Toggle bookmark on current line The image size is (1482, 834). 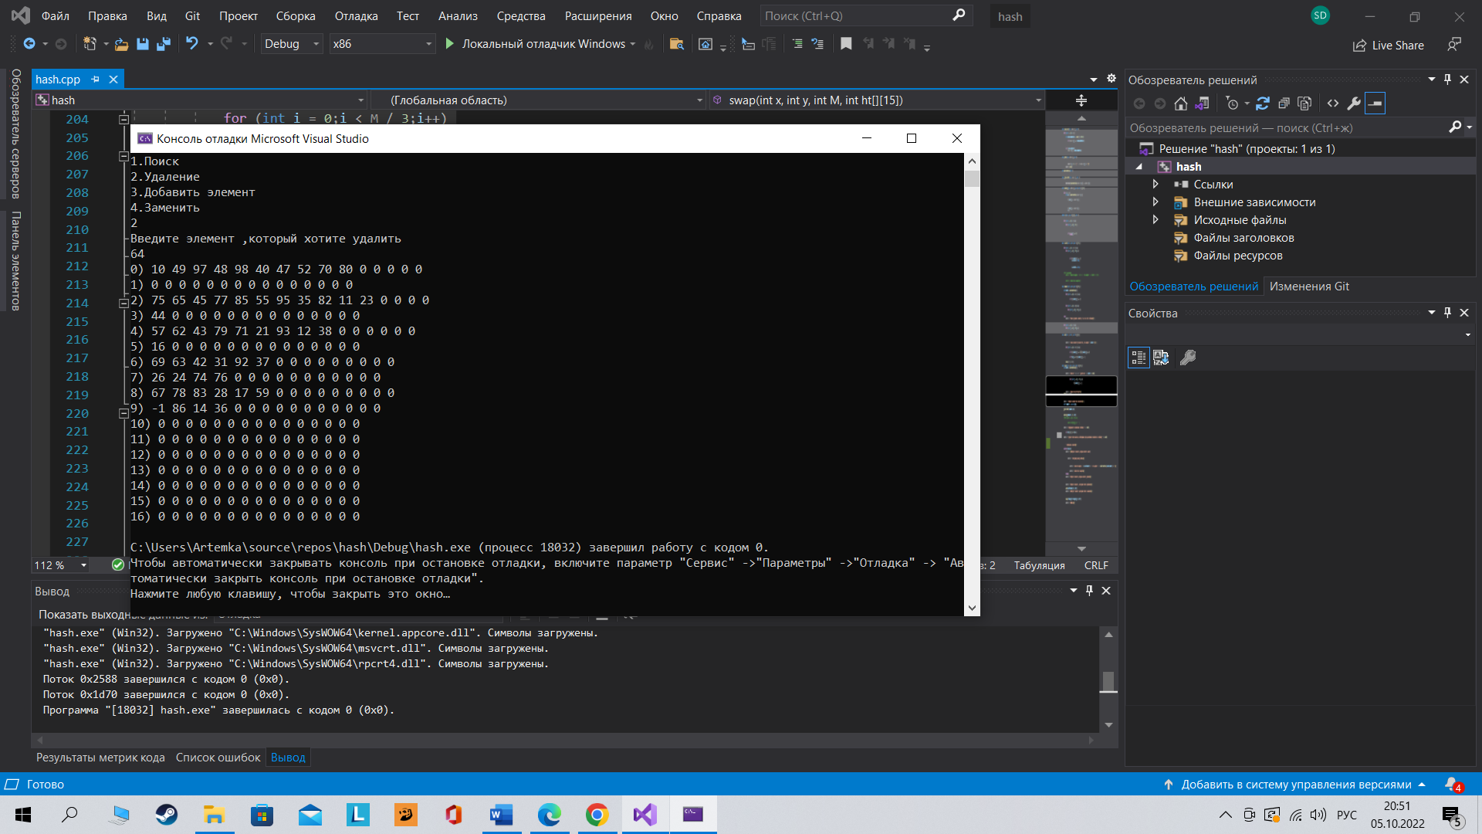846,44
